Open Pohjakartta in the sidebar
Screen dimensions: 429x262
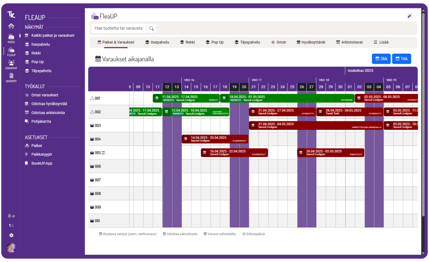pyautogui.click(x=41, y=121)
